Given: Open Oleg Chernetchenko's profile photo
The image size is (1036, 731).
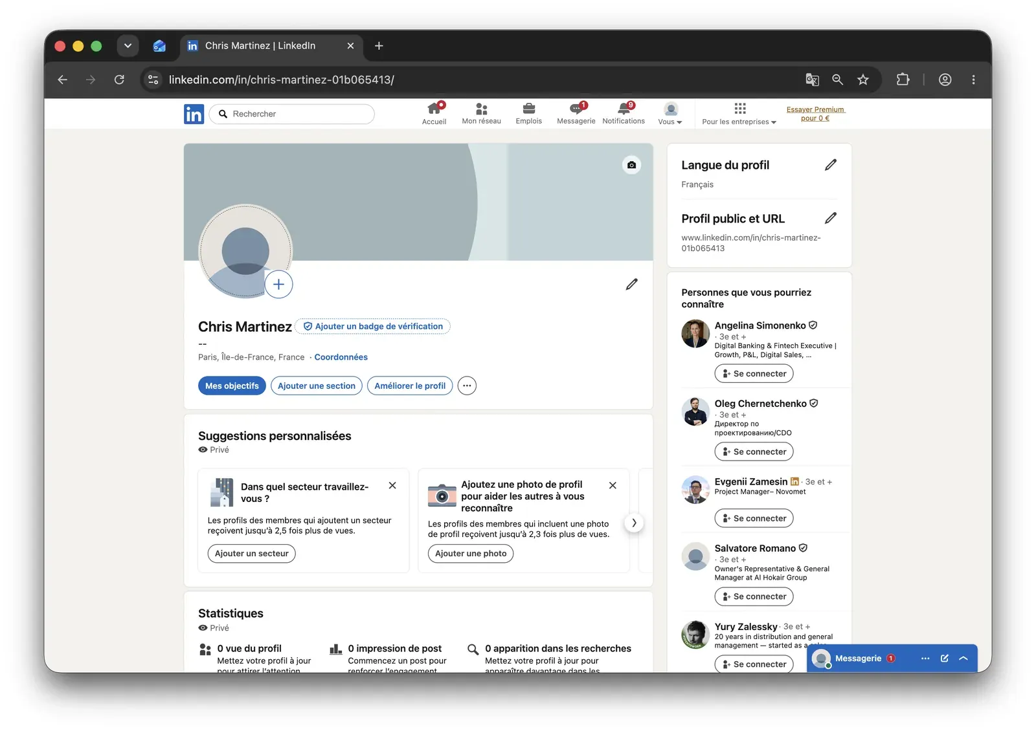Looking at the screenshot, I should click(x=695, y=412).
